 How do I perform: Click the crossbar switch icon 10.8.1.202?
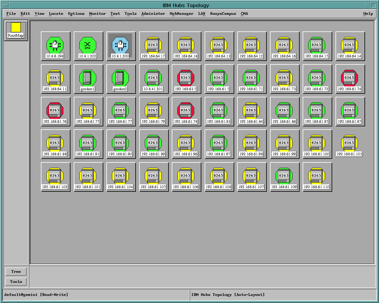[x=88, y=45]
